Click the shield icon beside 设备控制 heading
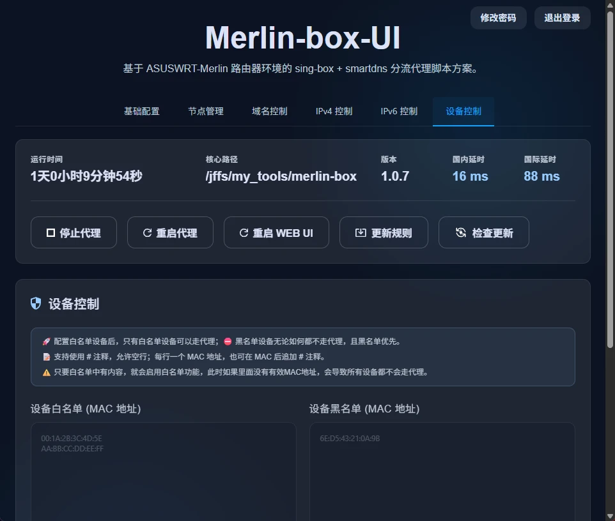The width and height of the screenshot is (615, 521). pyautogui.click(x=36, y=303)
